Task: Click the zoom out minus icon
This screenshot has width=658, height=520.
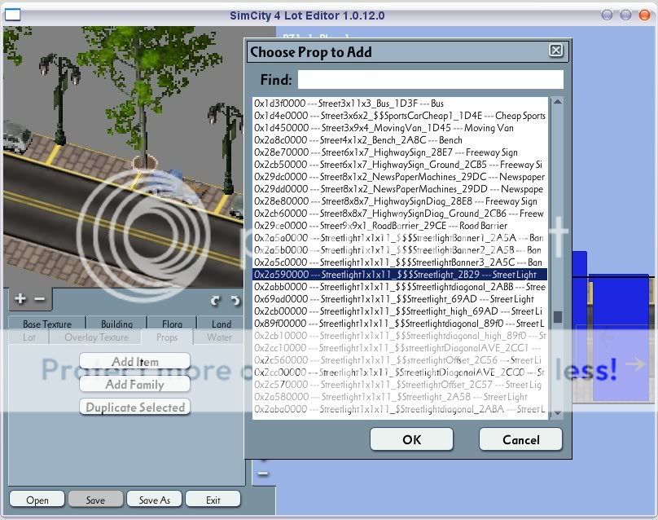Action: (38, 299)
